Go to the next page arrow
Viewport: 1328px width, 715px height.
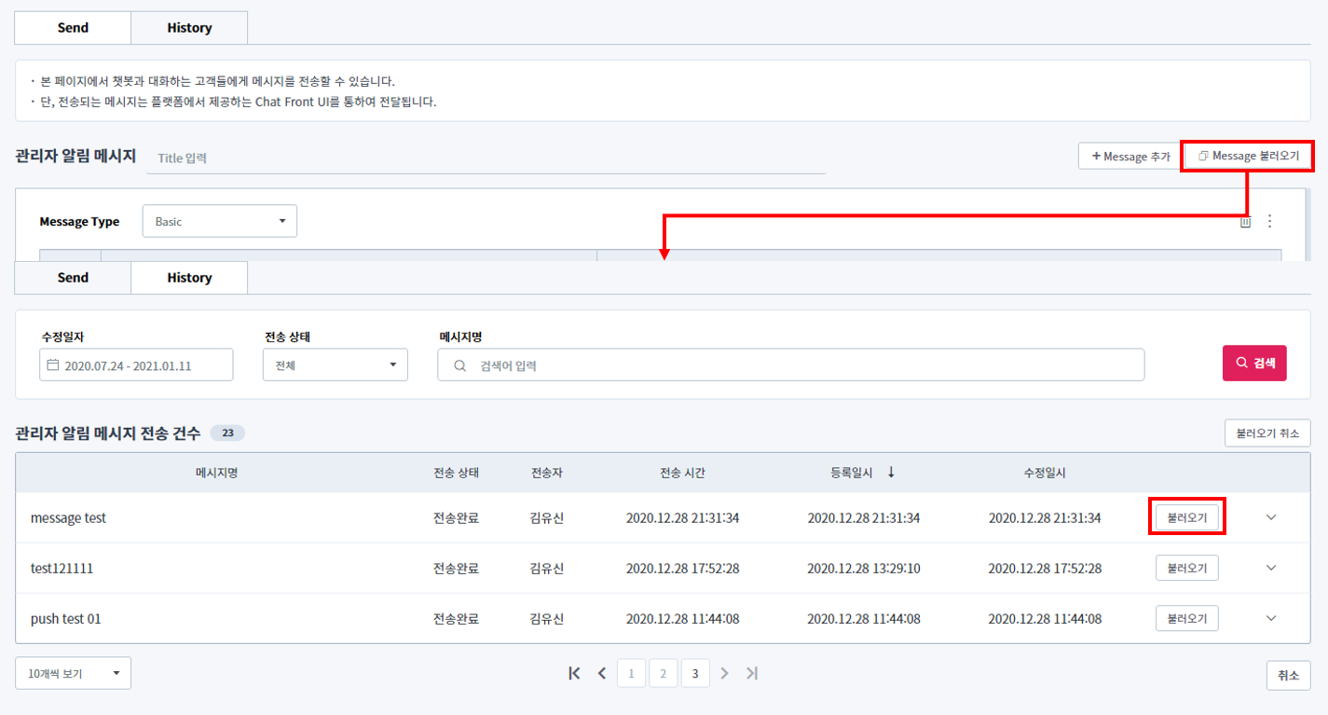[x=724, y=673]
